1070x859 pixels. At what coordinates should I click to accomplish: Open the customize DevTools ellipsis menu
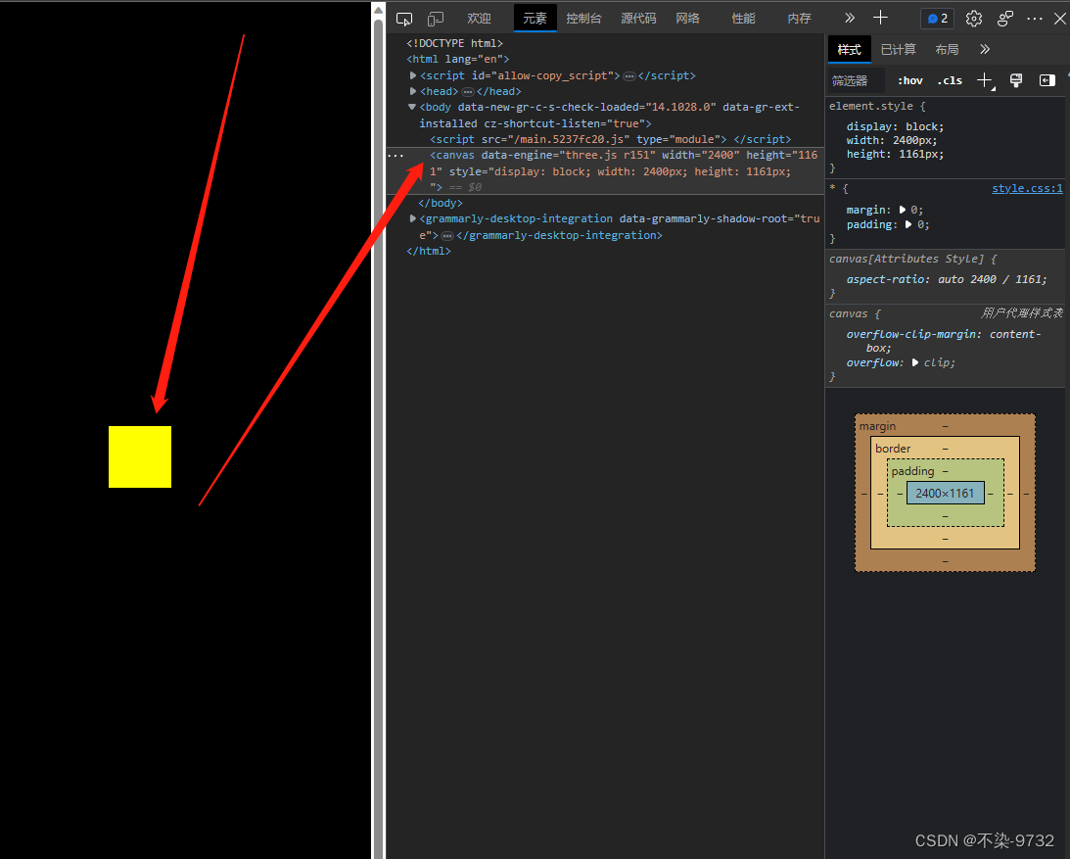coord(1035,19)
